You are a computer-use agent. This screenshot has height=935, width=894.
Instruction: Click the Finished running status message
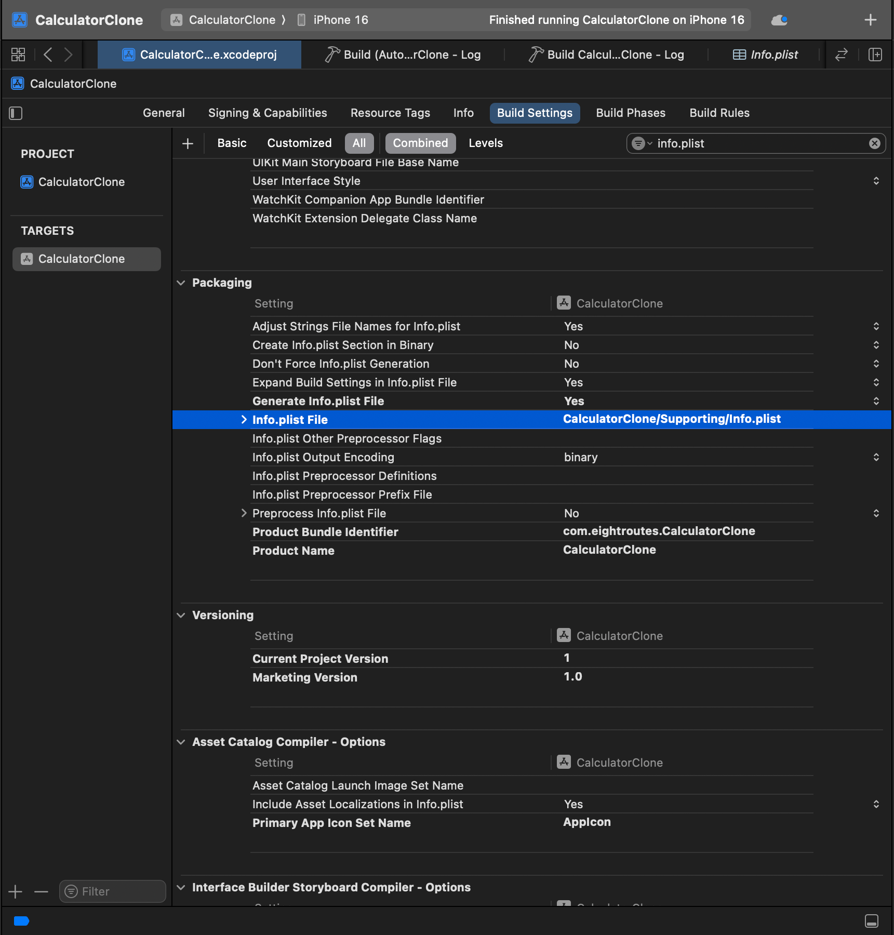coord(617,20)
